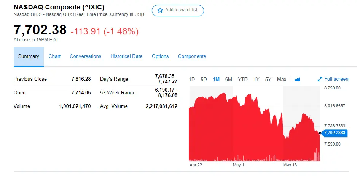
Task: Switch to the Chart tab
Action: pos(54,56)
